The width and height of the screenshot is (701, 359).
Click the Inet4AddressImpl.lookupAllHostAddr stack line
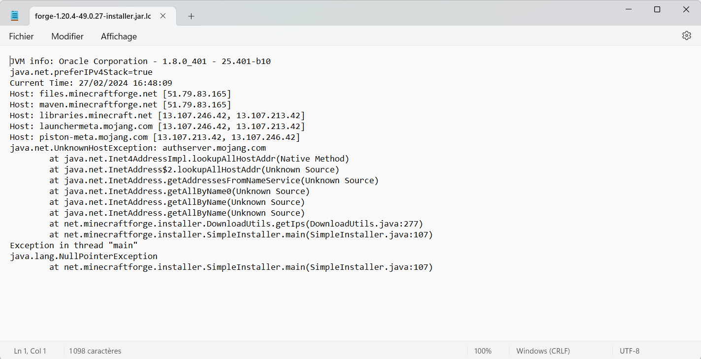[x=199, y=159]
